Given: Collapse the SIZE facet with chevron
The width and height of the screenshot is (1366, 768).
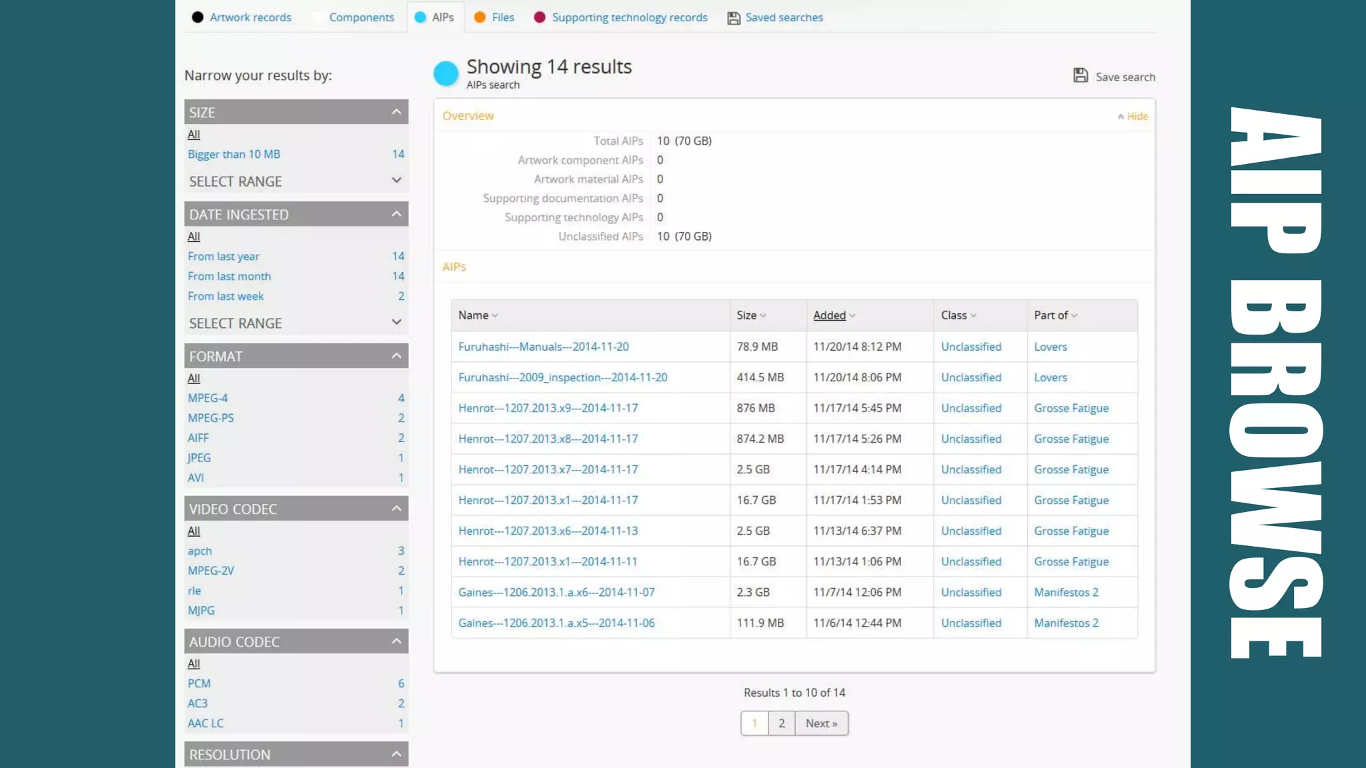Looking at the screenshot, I should [396, 112].
